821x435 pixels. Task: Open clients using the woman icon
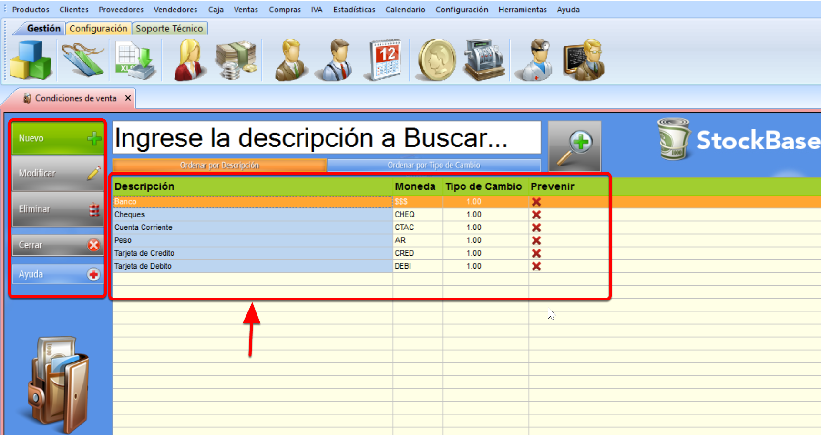point(189,60)
